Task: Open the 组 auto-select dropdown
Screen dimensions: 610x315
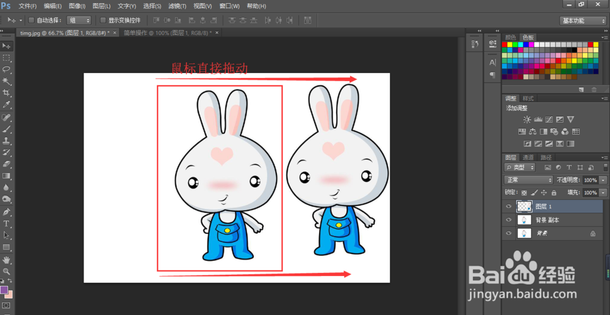Action: tap(79, 20)
